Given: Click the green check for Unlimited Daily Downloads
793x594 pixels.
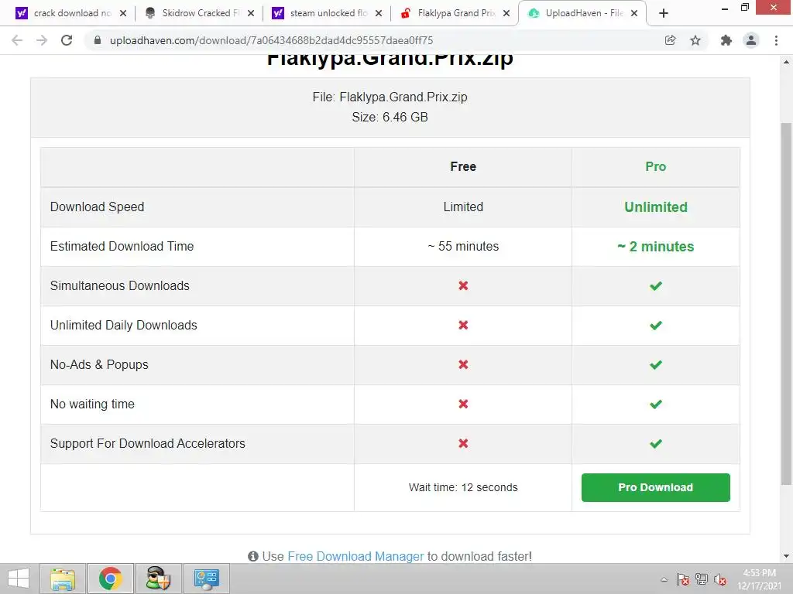Looking at the screenshot, I should [x=656, y=326].
